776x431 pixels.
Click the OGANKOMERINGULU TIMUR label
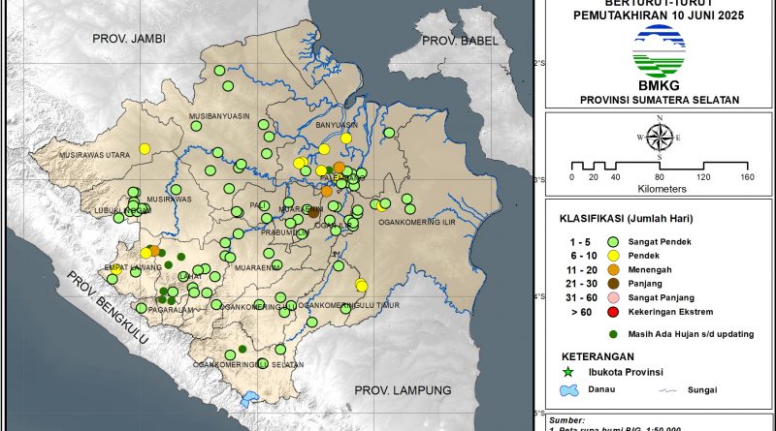pos(349,305)
